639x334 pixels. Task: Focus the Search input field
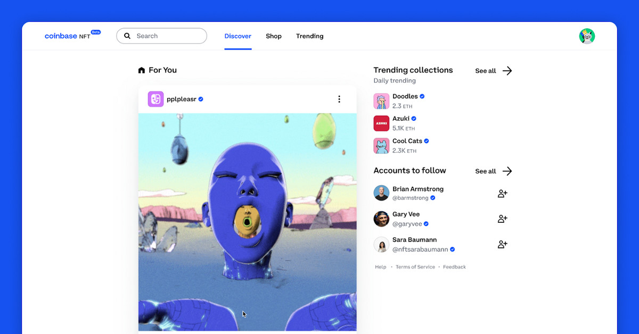point(161,36)
